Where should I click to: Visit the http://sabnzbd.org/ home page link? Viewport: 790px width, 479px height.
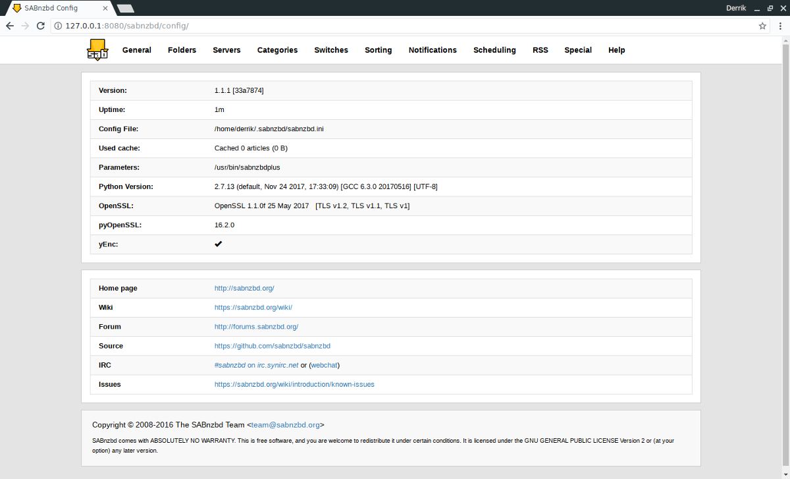pos(244,289)
